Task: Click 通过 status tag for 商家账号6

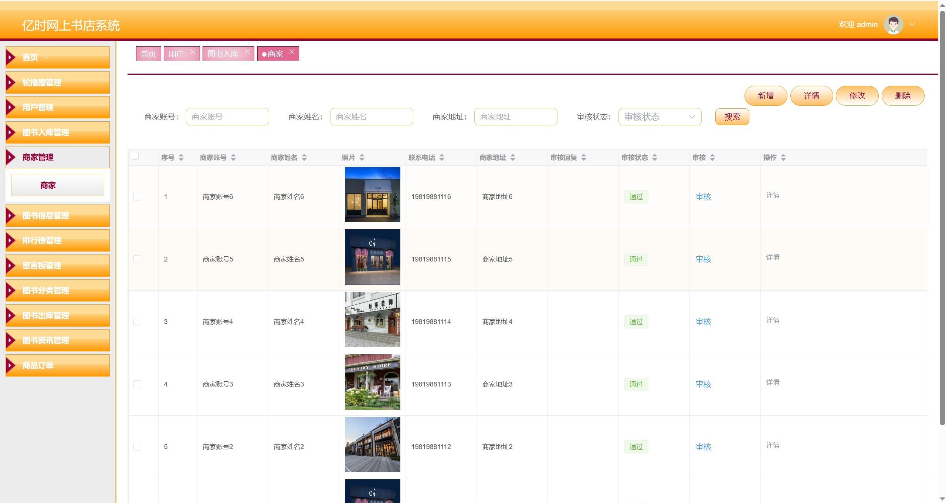Action: [x=636, y=197]
